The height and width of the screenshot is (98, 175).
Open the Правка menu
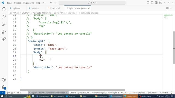click(x=17, y=3)
